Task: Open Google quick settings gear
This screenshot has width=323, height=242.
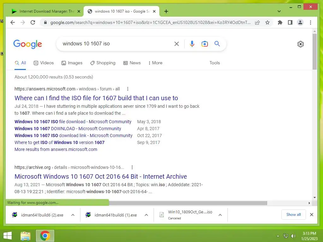Action: pyautogui.click(x=301, y=44)
